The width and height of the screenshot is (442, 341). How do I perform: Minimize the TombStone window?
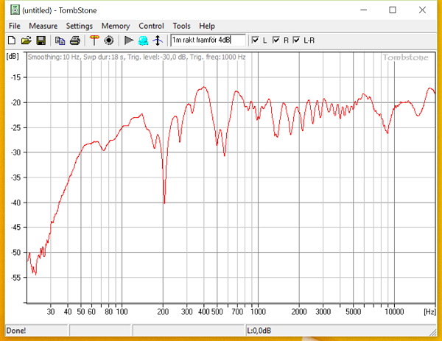pos(364,10)
